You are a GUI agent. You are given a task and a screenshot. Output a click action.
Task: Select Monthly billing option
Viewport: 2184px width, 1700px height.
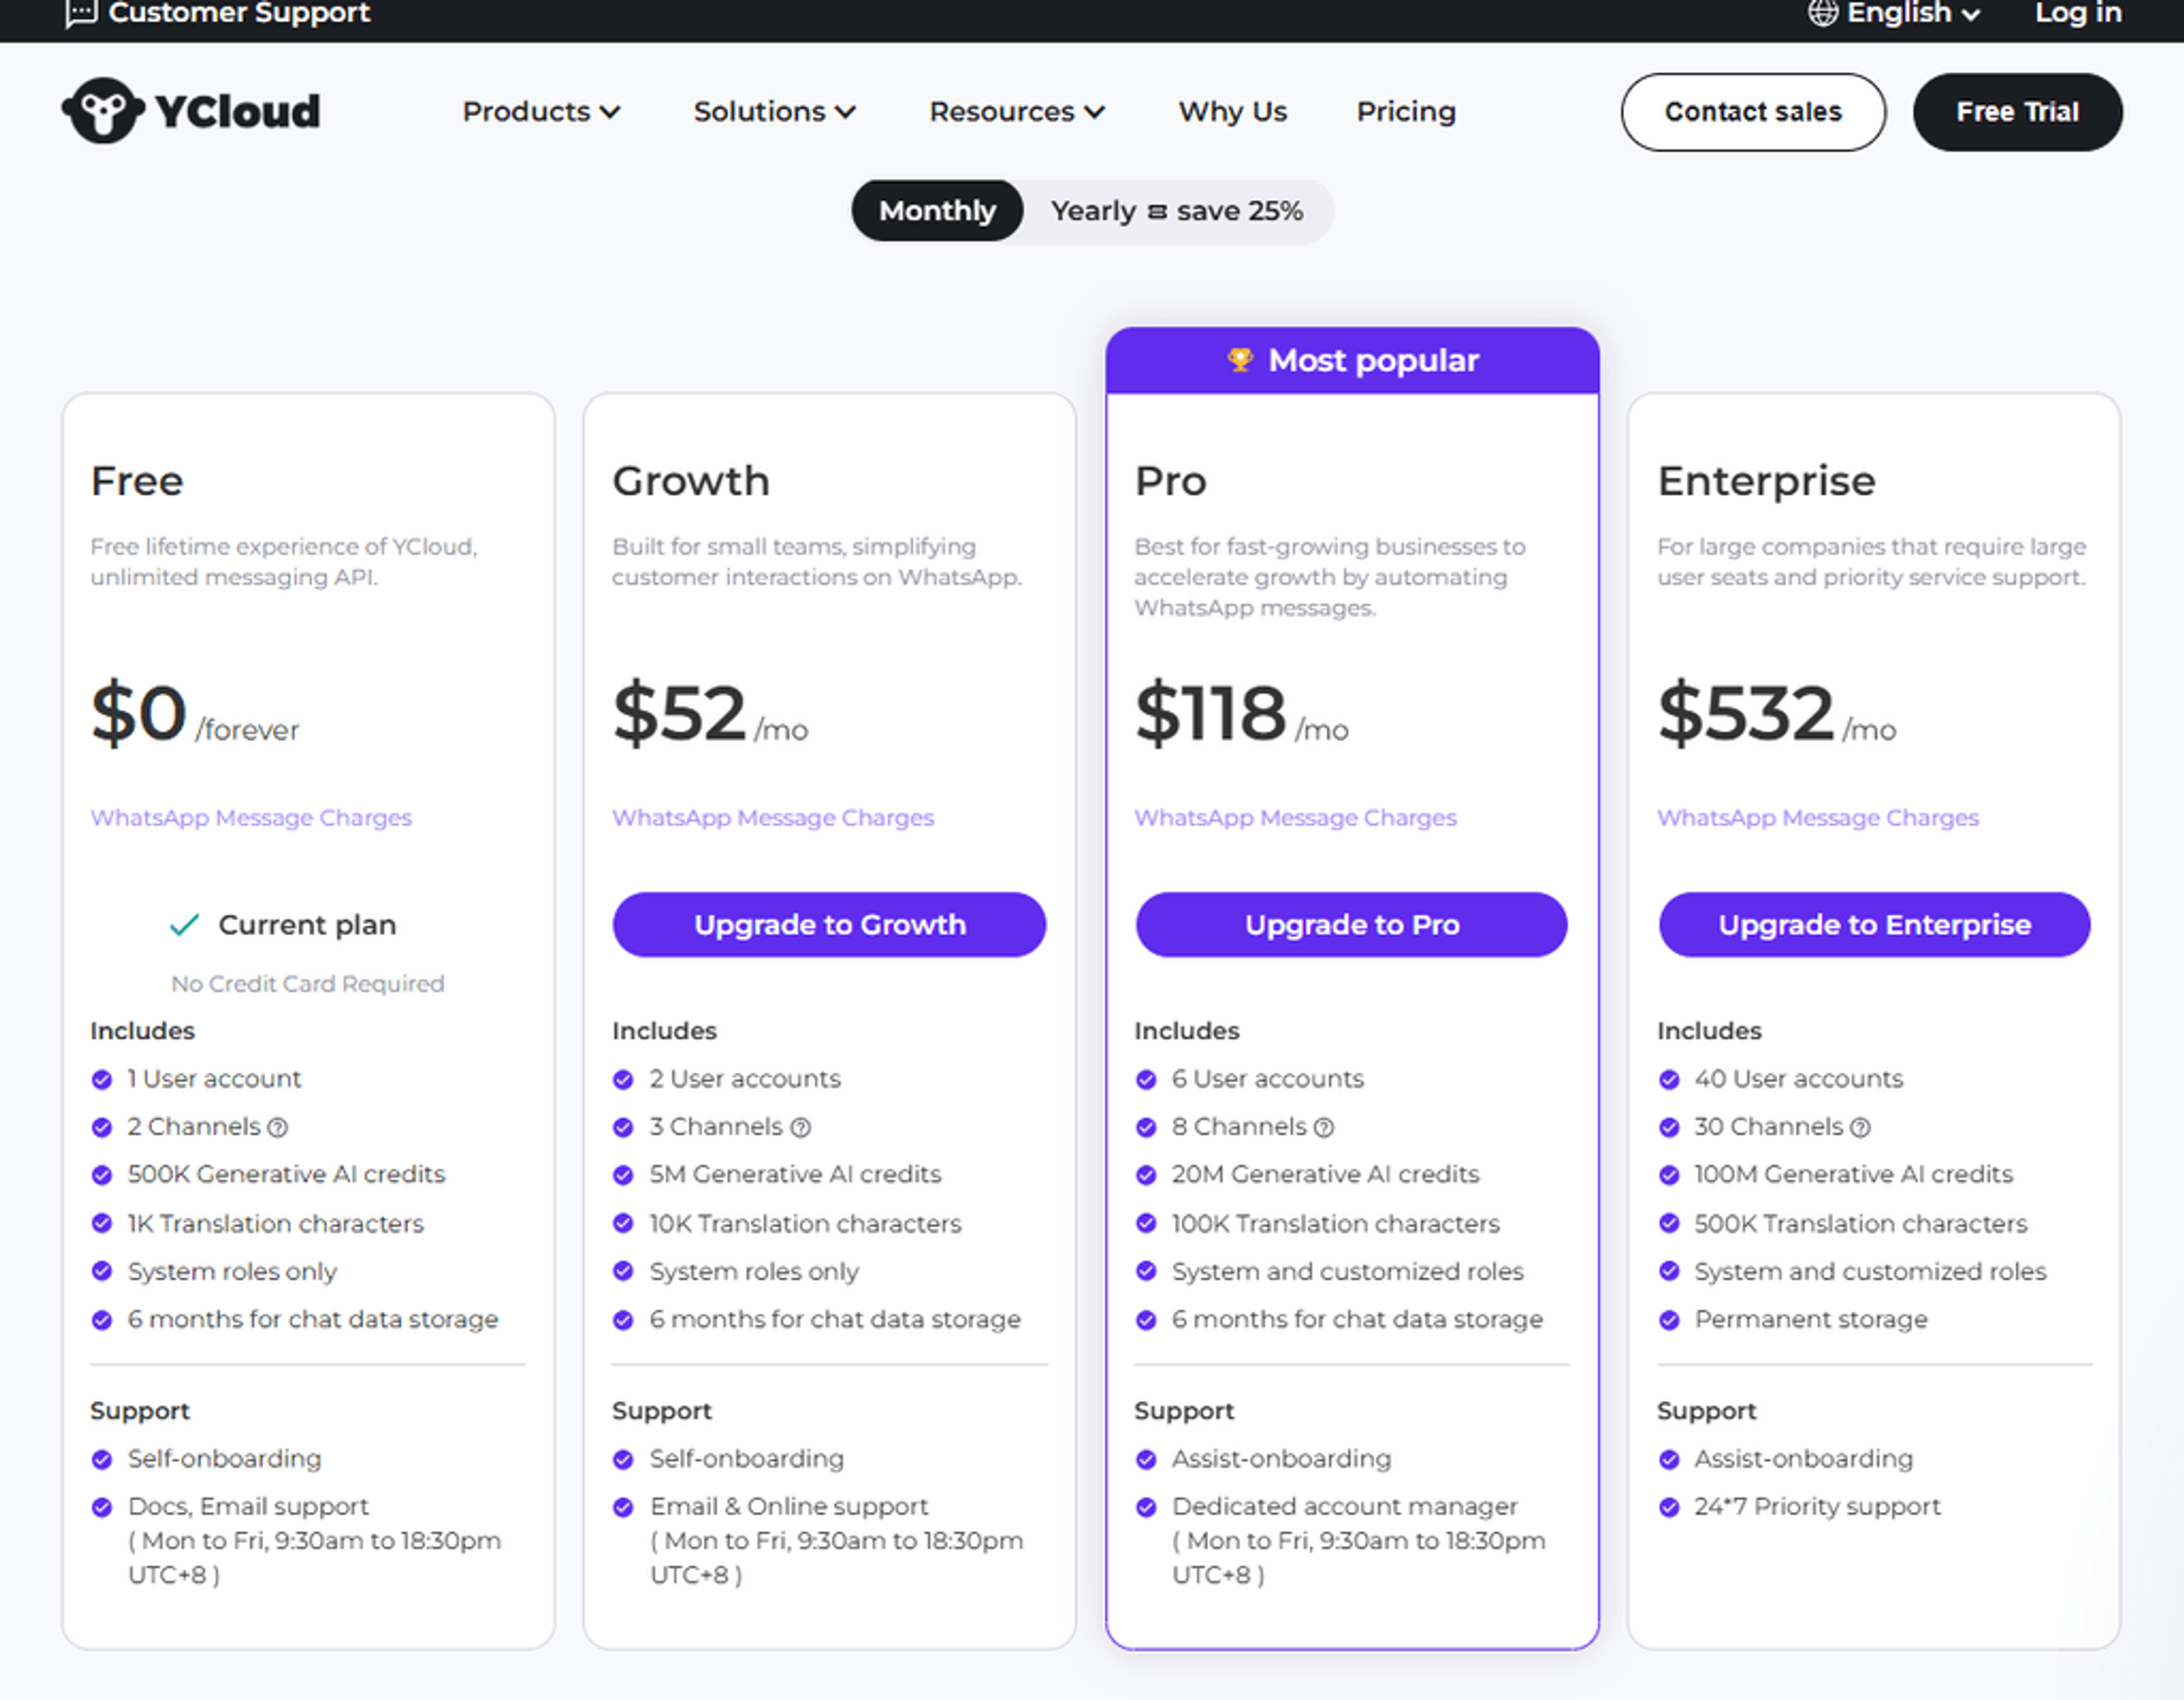(937, 211)
